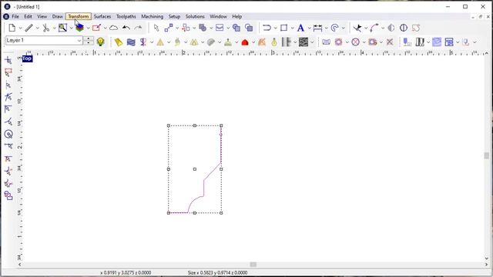Select the concentric circle snap tool
Viewport: 493px width, 277px height.
click(x=8, y=135)
